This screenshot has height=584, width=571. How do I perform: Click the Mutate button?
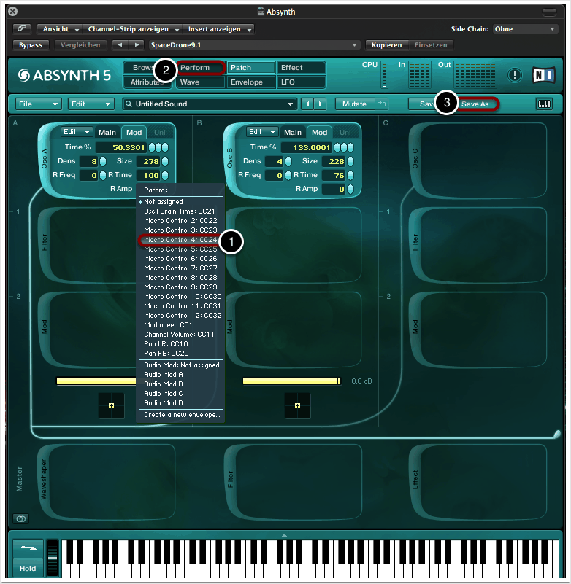click(x=354, y=104)
